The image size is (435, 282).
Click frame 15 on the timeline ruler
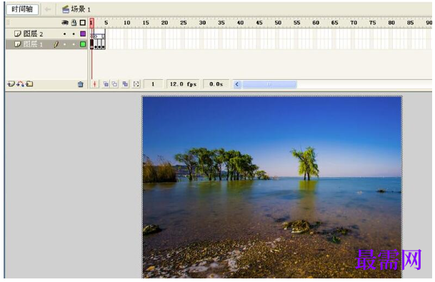click(146, 23)
